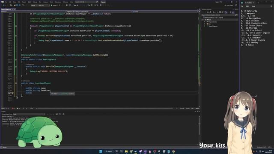Collapse the Neuro project node
The width and height of the screenshot is (274, 154).
tap(203, 20)
